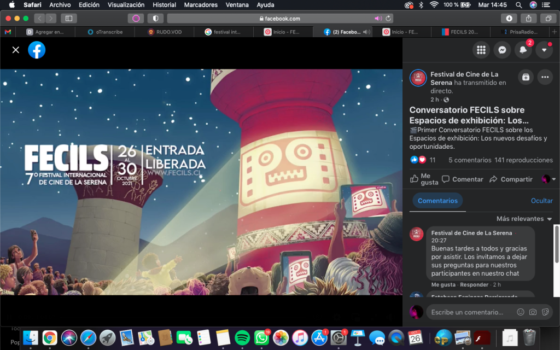Open the post options three-dot menu

545,77
